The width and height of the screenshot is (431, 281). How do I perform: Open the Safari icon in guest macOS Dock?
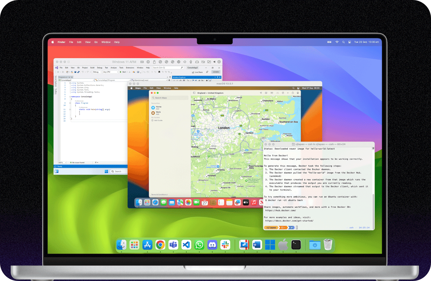click(155, 203)
